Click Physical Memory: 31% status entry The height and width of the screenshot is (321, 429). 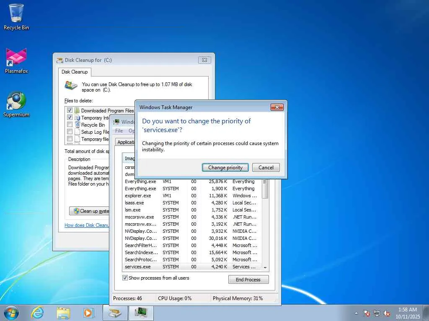click(x=238, y=298)
